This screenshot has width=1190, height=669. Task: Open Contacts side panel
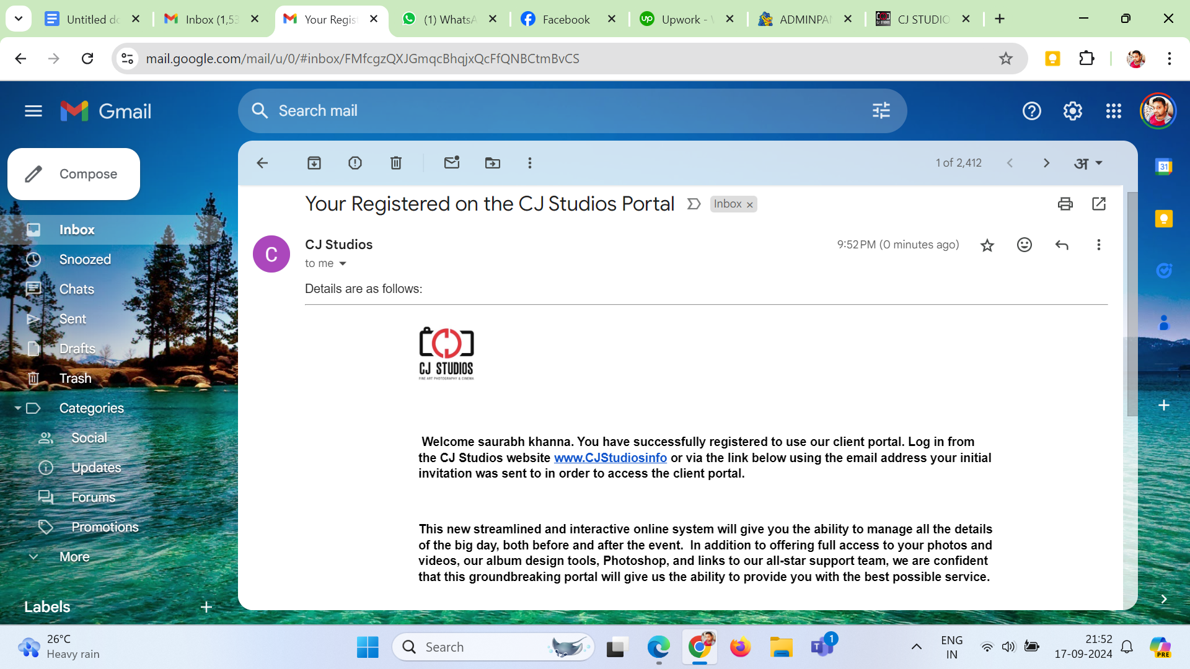point(1164,323)
